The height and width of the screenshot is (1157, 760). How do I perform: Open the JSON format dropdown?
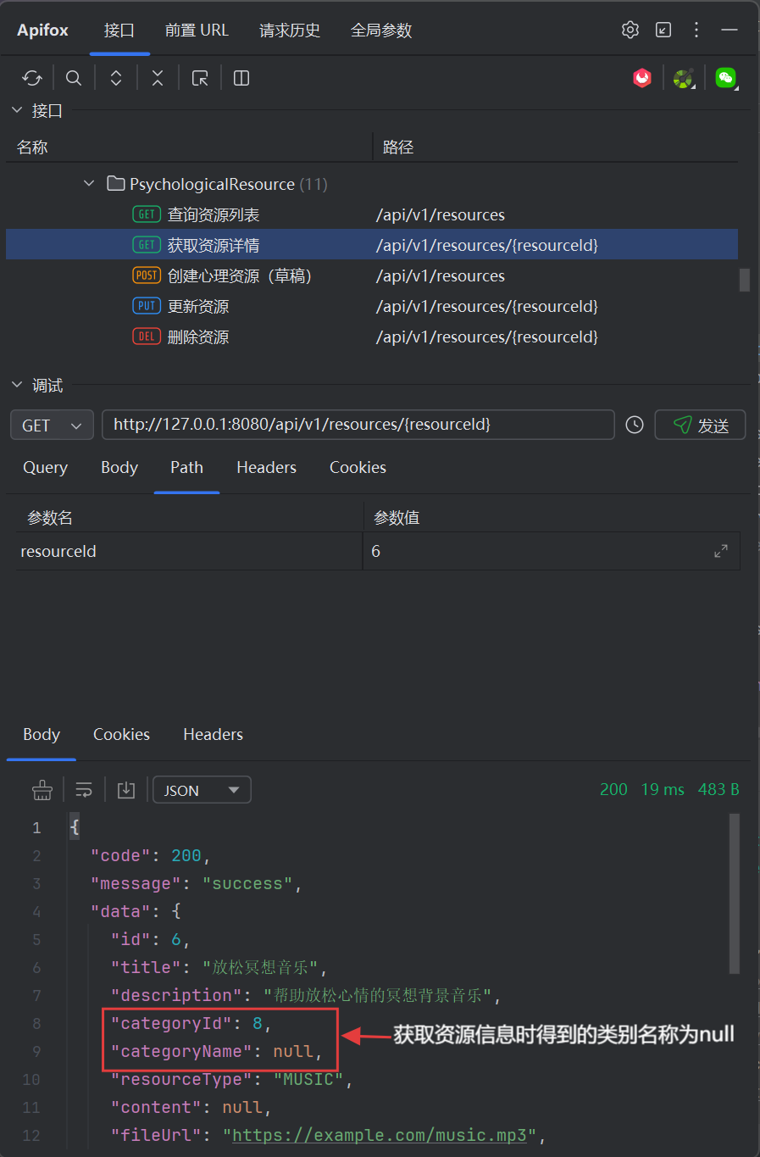[x=202, y=790]
